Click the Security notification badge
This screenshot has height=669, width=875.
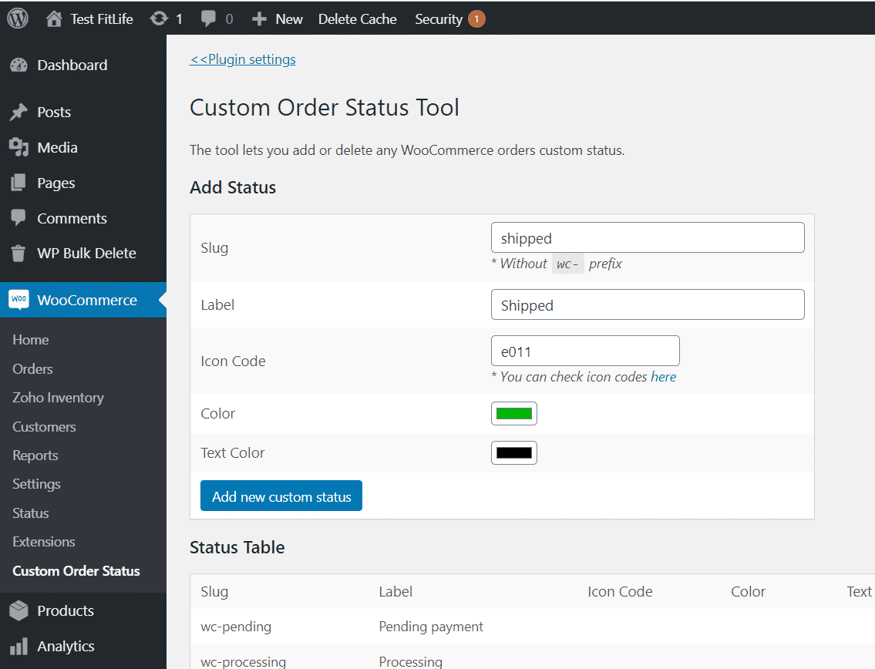coord(476,19)
